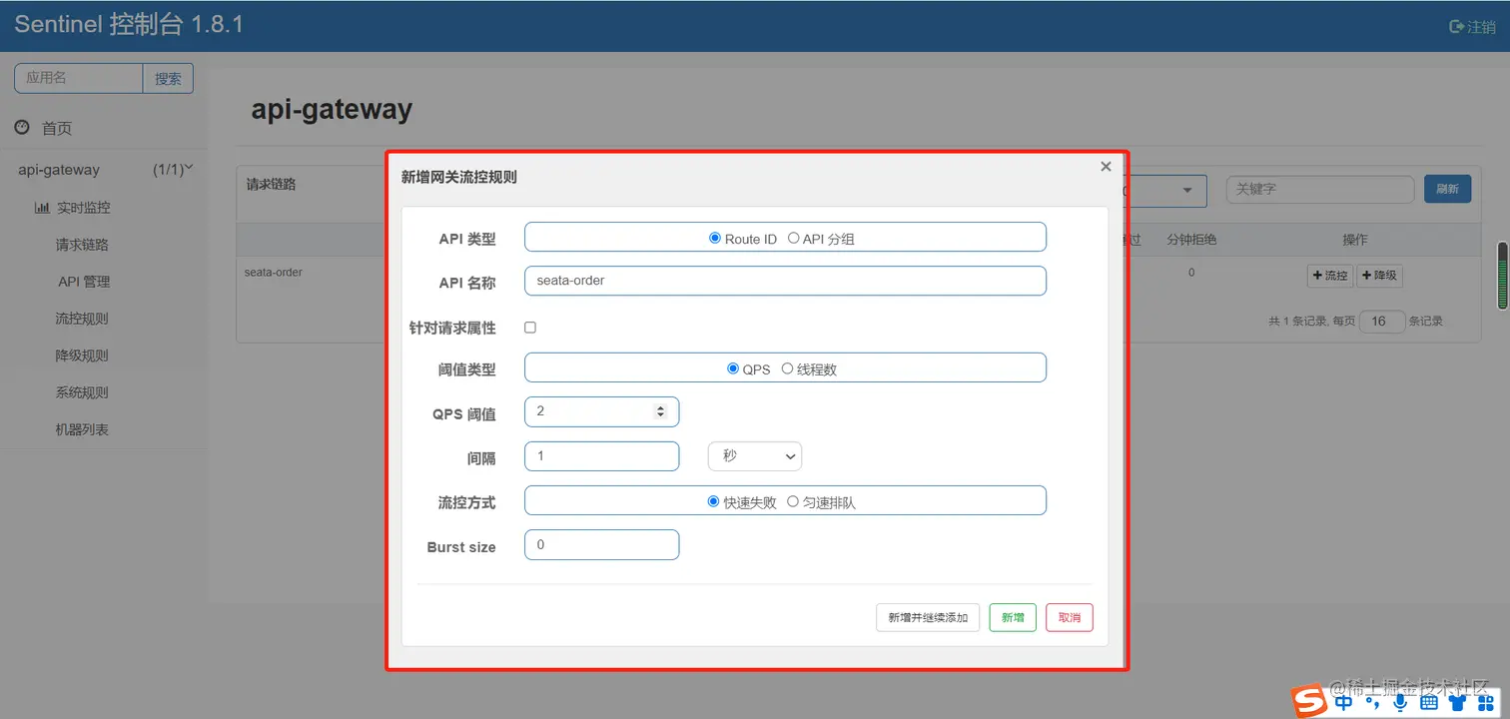Click the 新增网关流控规则 dialog title

(459, 177)
